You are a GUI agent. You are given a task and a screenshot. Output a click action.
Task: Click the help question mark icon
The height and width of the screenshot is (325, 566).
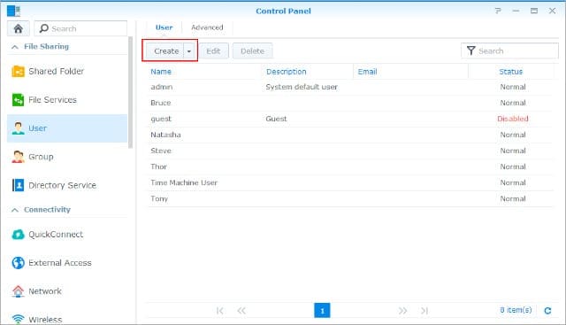(x=498, y=11)
